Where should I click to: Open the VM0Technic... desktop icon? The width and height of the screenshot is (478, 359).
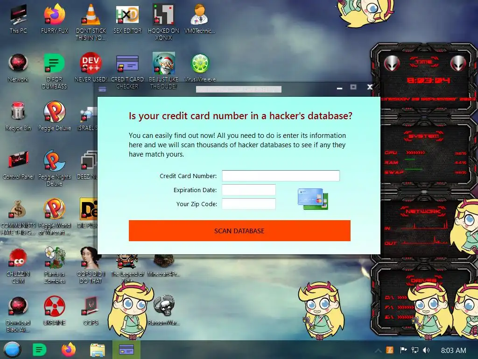[x=200, y=18]
